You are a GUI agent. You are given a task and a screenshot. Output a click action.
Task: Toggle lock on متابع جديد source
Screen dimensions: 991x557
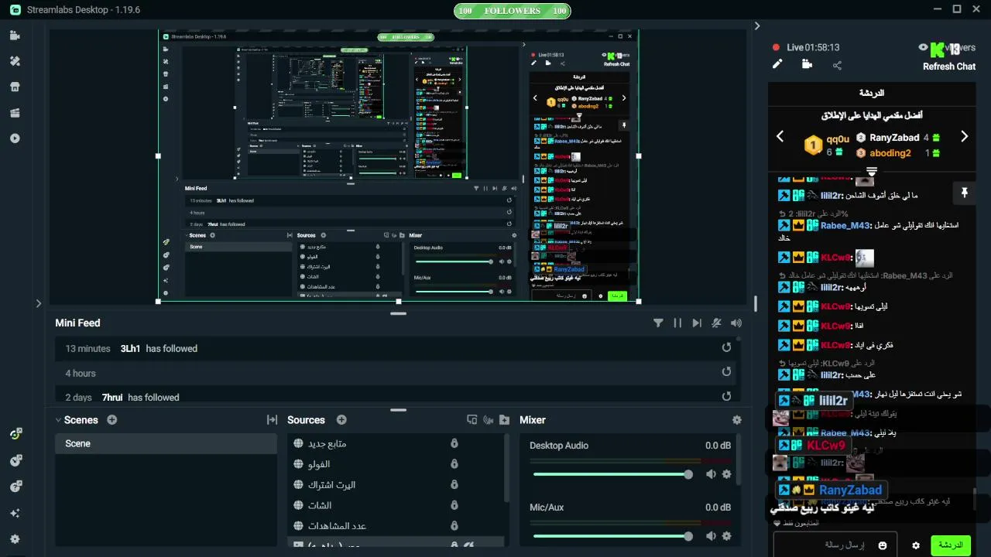(x=454, y=443)
